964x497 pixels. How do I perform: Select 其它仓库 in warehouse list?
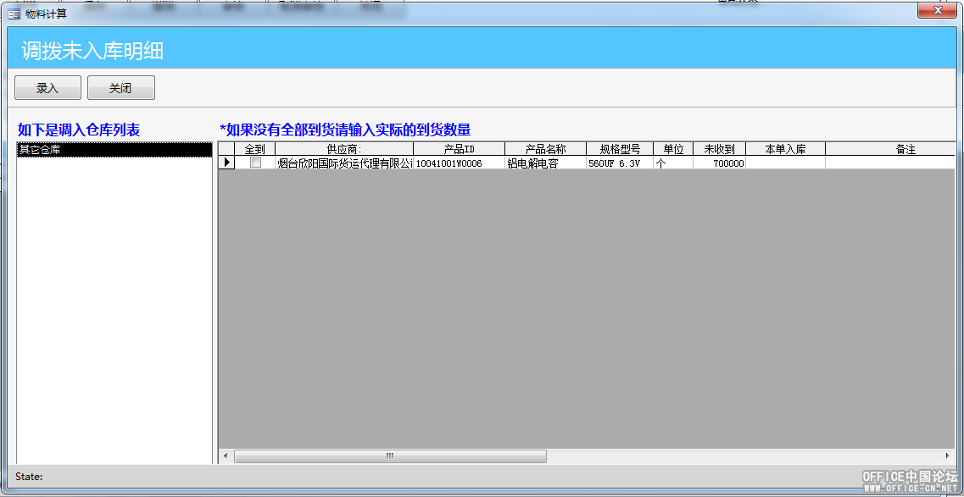(114, 149)
